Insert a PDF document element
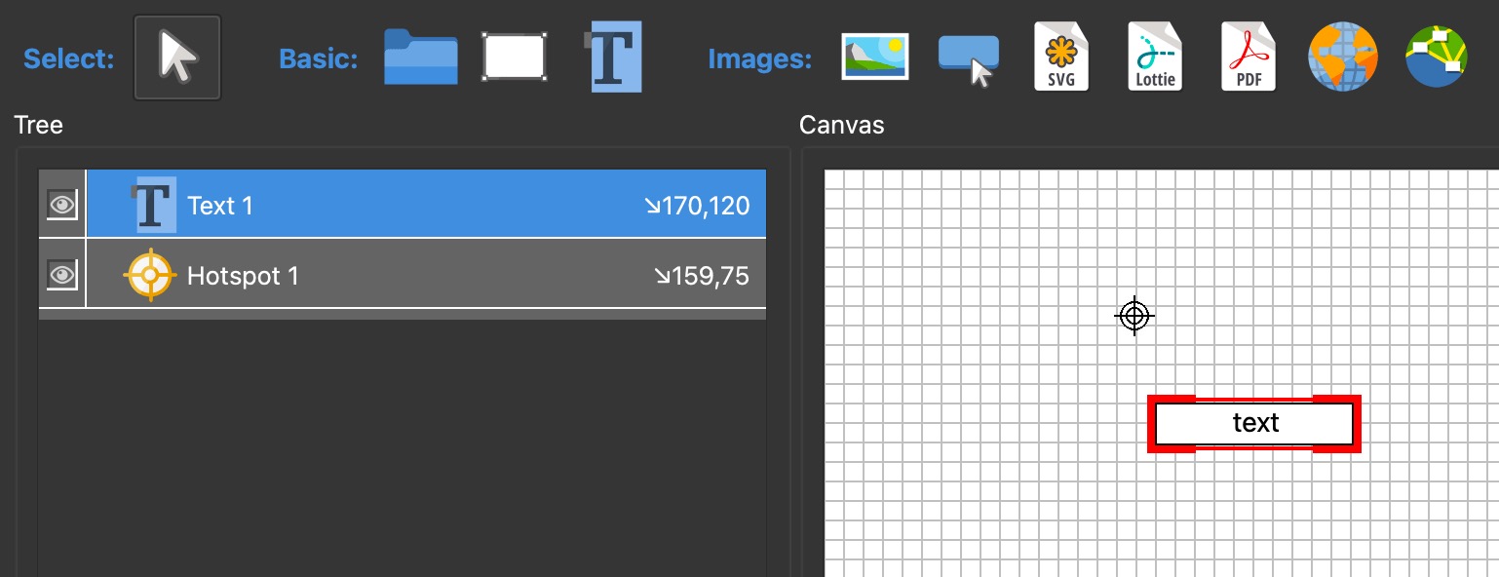1499x577 pixels. click(x=1249, y=58)
